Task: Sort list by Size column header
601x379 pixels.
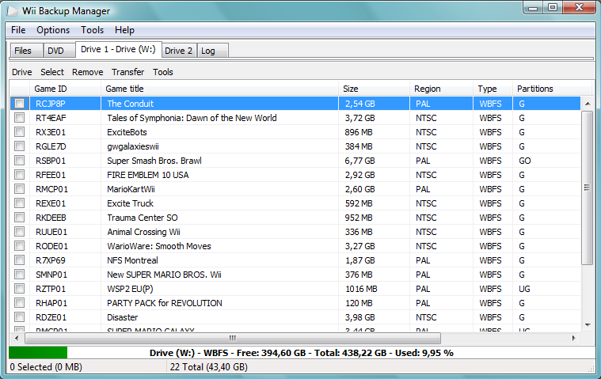Action: coord(374,89)
